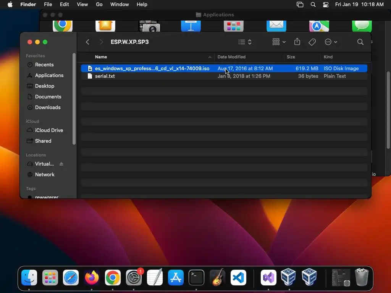Open the File menu
The width and height of the screenshot is (391, 293).
[48, 5]
